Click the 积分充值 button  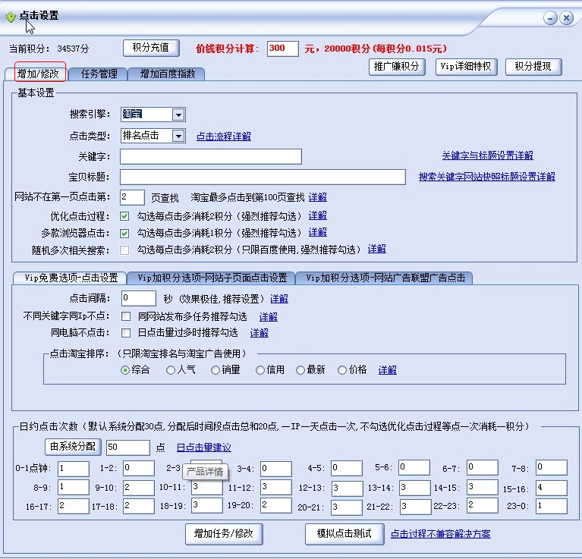pos(151,48)
